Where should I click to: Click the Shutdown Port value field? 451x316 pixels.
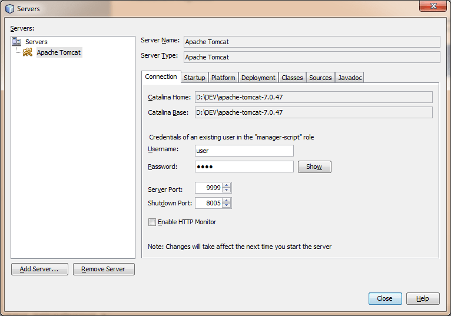tap(209, 203)
